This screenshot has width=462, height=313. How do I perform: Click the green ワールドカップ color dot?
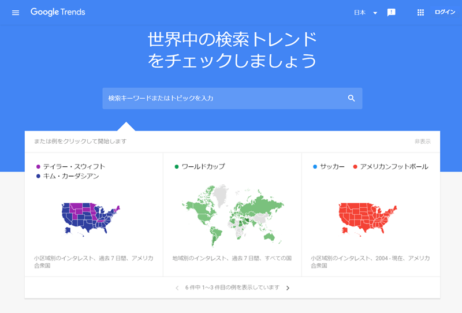[x=177, y=167]
